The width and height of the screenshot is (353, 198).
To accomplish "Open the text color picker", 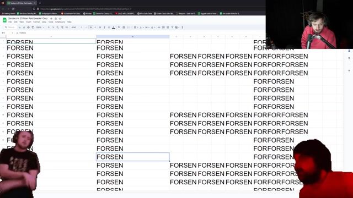I will [x=114, y=28].
